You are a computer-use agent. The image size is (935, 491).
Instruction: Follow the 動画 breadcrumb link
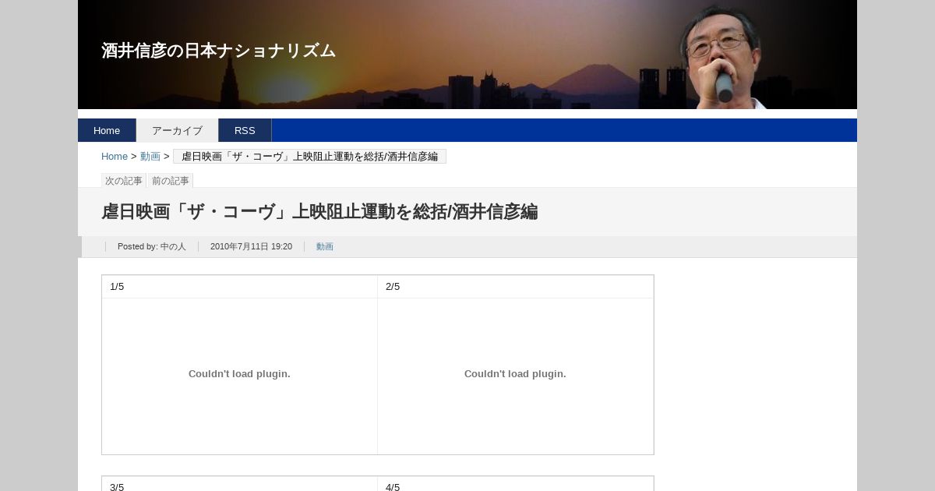pyautogui.click(x=150, y=157)
